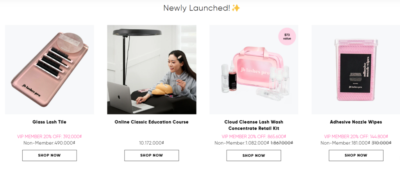Click VIP member price 865.600₫
Image resolution: width=400 pixels, height=170 pixels.
click(277, 136)
